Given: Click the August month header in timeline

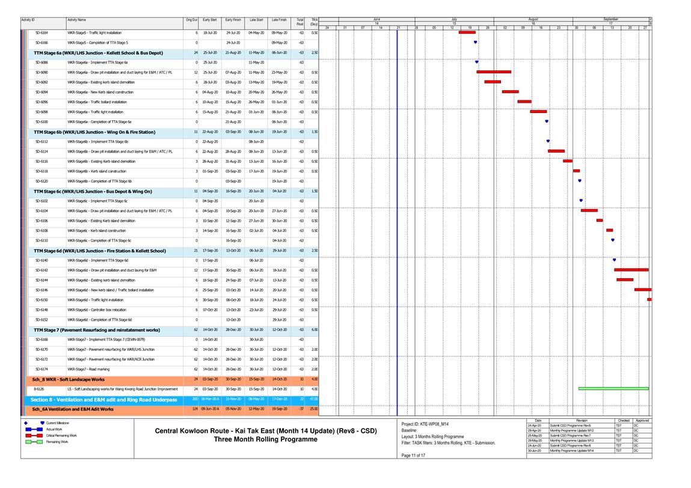Looking at the screenshot, I should 533,19.
